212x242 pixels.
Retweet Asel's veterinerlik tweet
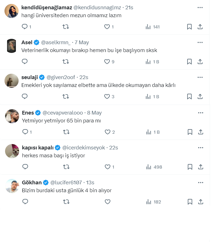point(66,62)
